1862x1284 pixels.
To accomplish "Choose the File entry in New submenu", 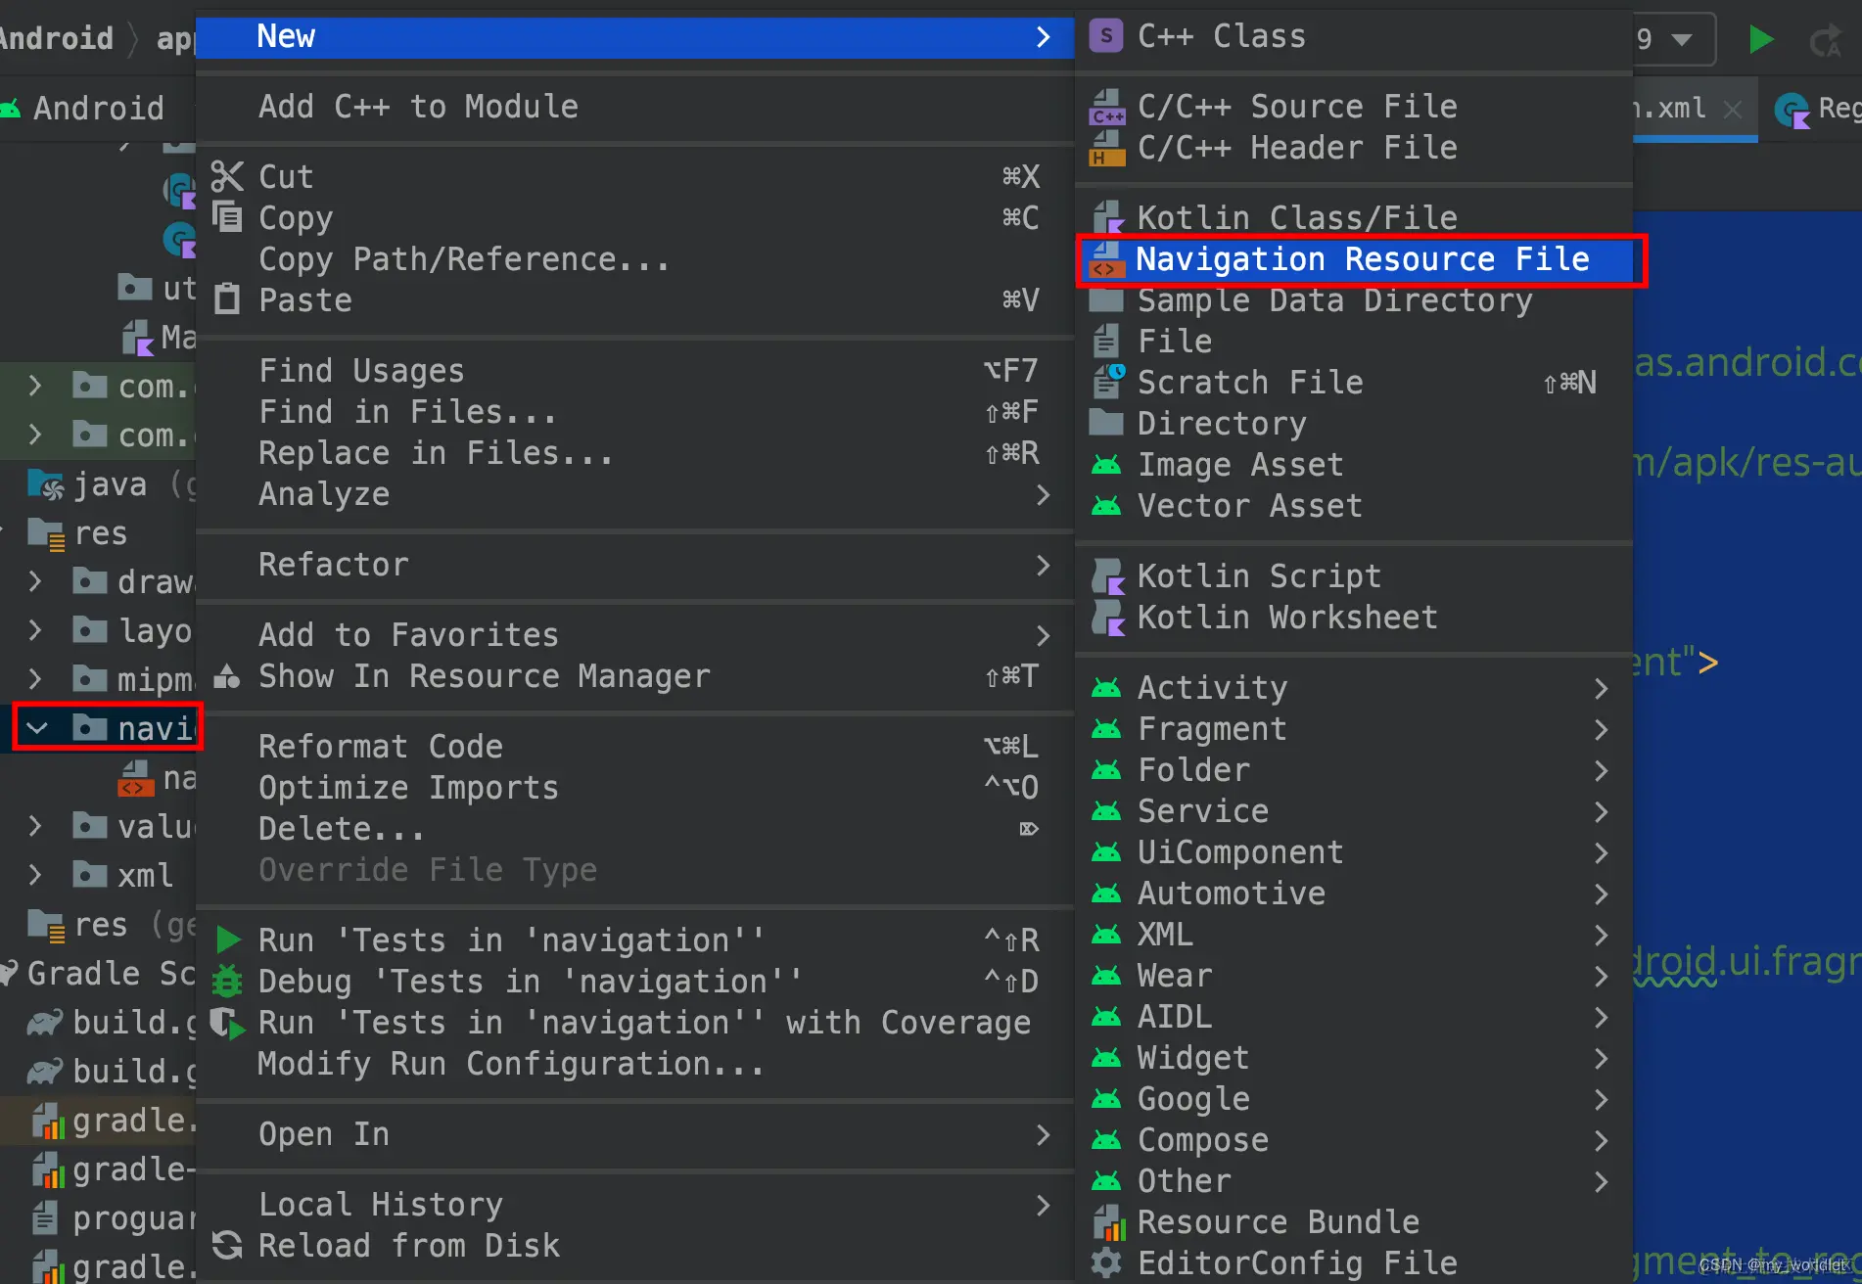I will 1354,342.
